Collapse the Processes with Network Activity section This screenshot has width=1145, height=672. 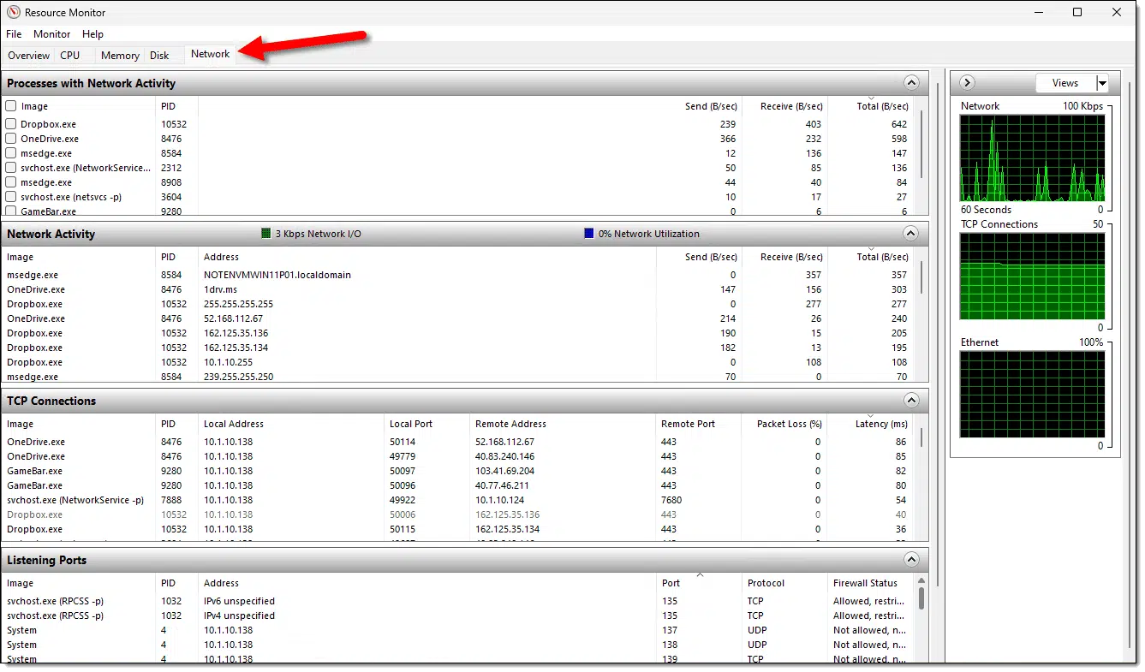click(x=911, y=83)
